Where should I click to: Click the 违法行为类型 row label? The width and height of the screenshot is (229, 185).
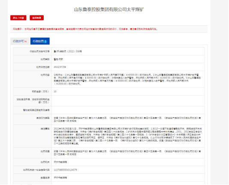(x=43, y=118)
